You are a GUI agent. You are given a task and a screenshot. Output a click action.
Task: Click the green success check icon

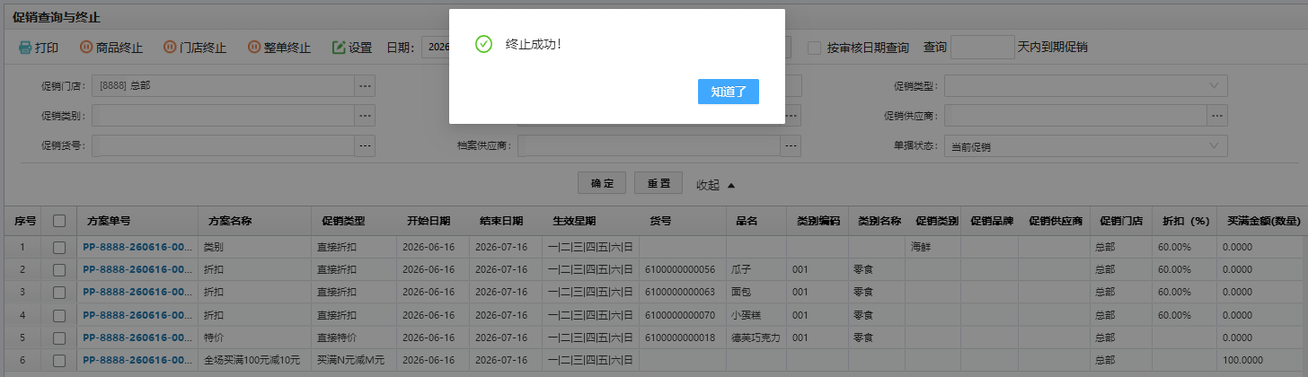click(x=483, y=44)
